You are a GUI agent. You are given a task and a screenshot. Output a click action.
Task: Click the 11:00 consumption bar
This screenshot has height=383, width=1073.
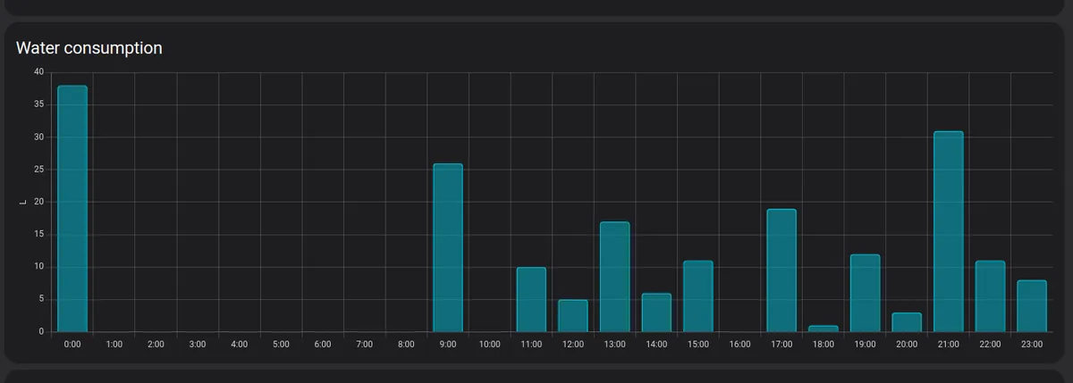[531, 300]
